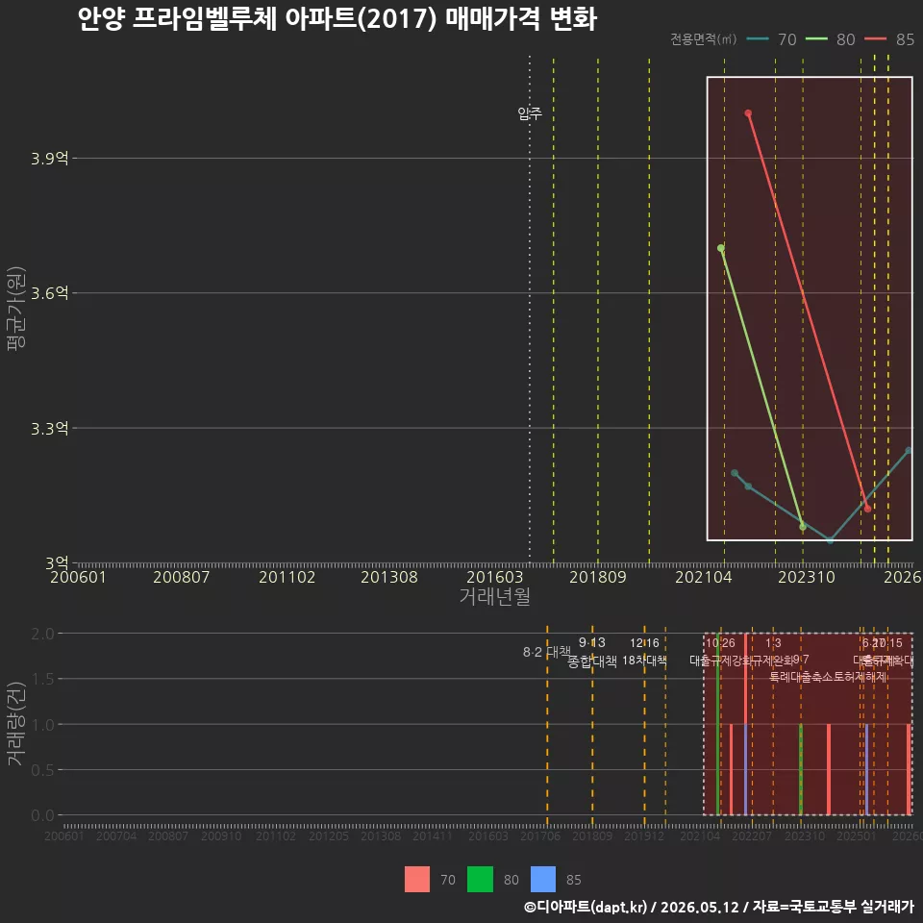This screenshot has height=923, width=923.
Task: Click the 200601 label on price chart
Action: [x=78, y=578]
